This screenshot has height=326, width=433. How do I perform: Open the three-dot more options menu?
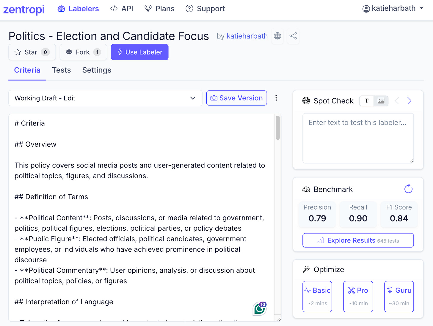(x=276, y=98)
